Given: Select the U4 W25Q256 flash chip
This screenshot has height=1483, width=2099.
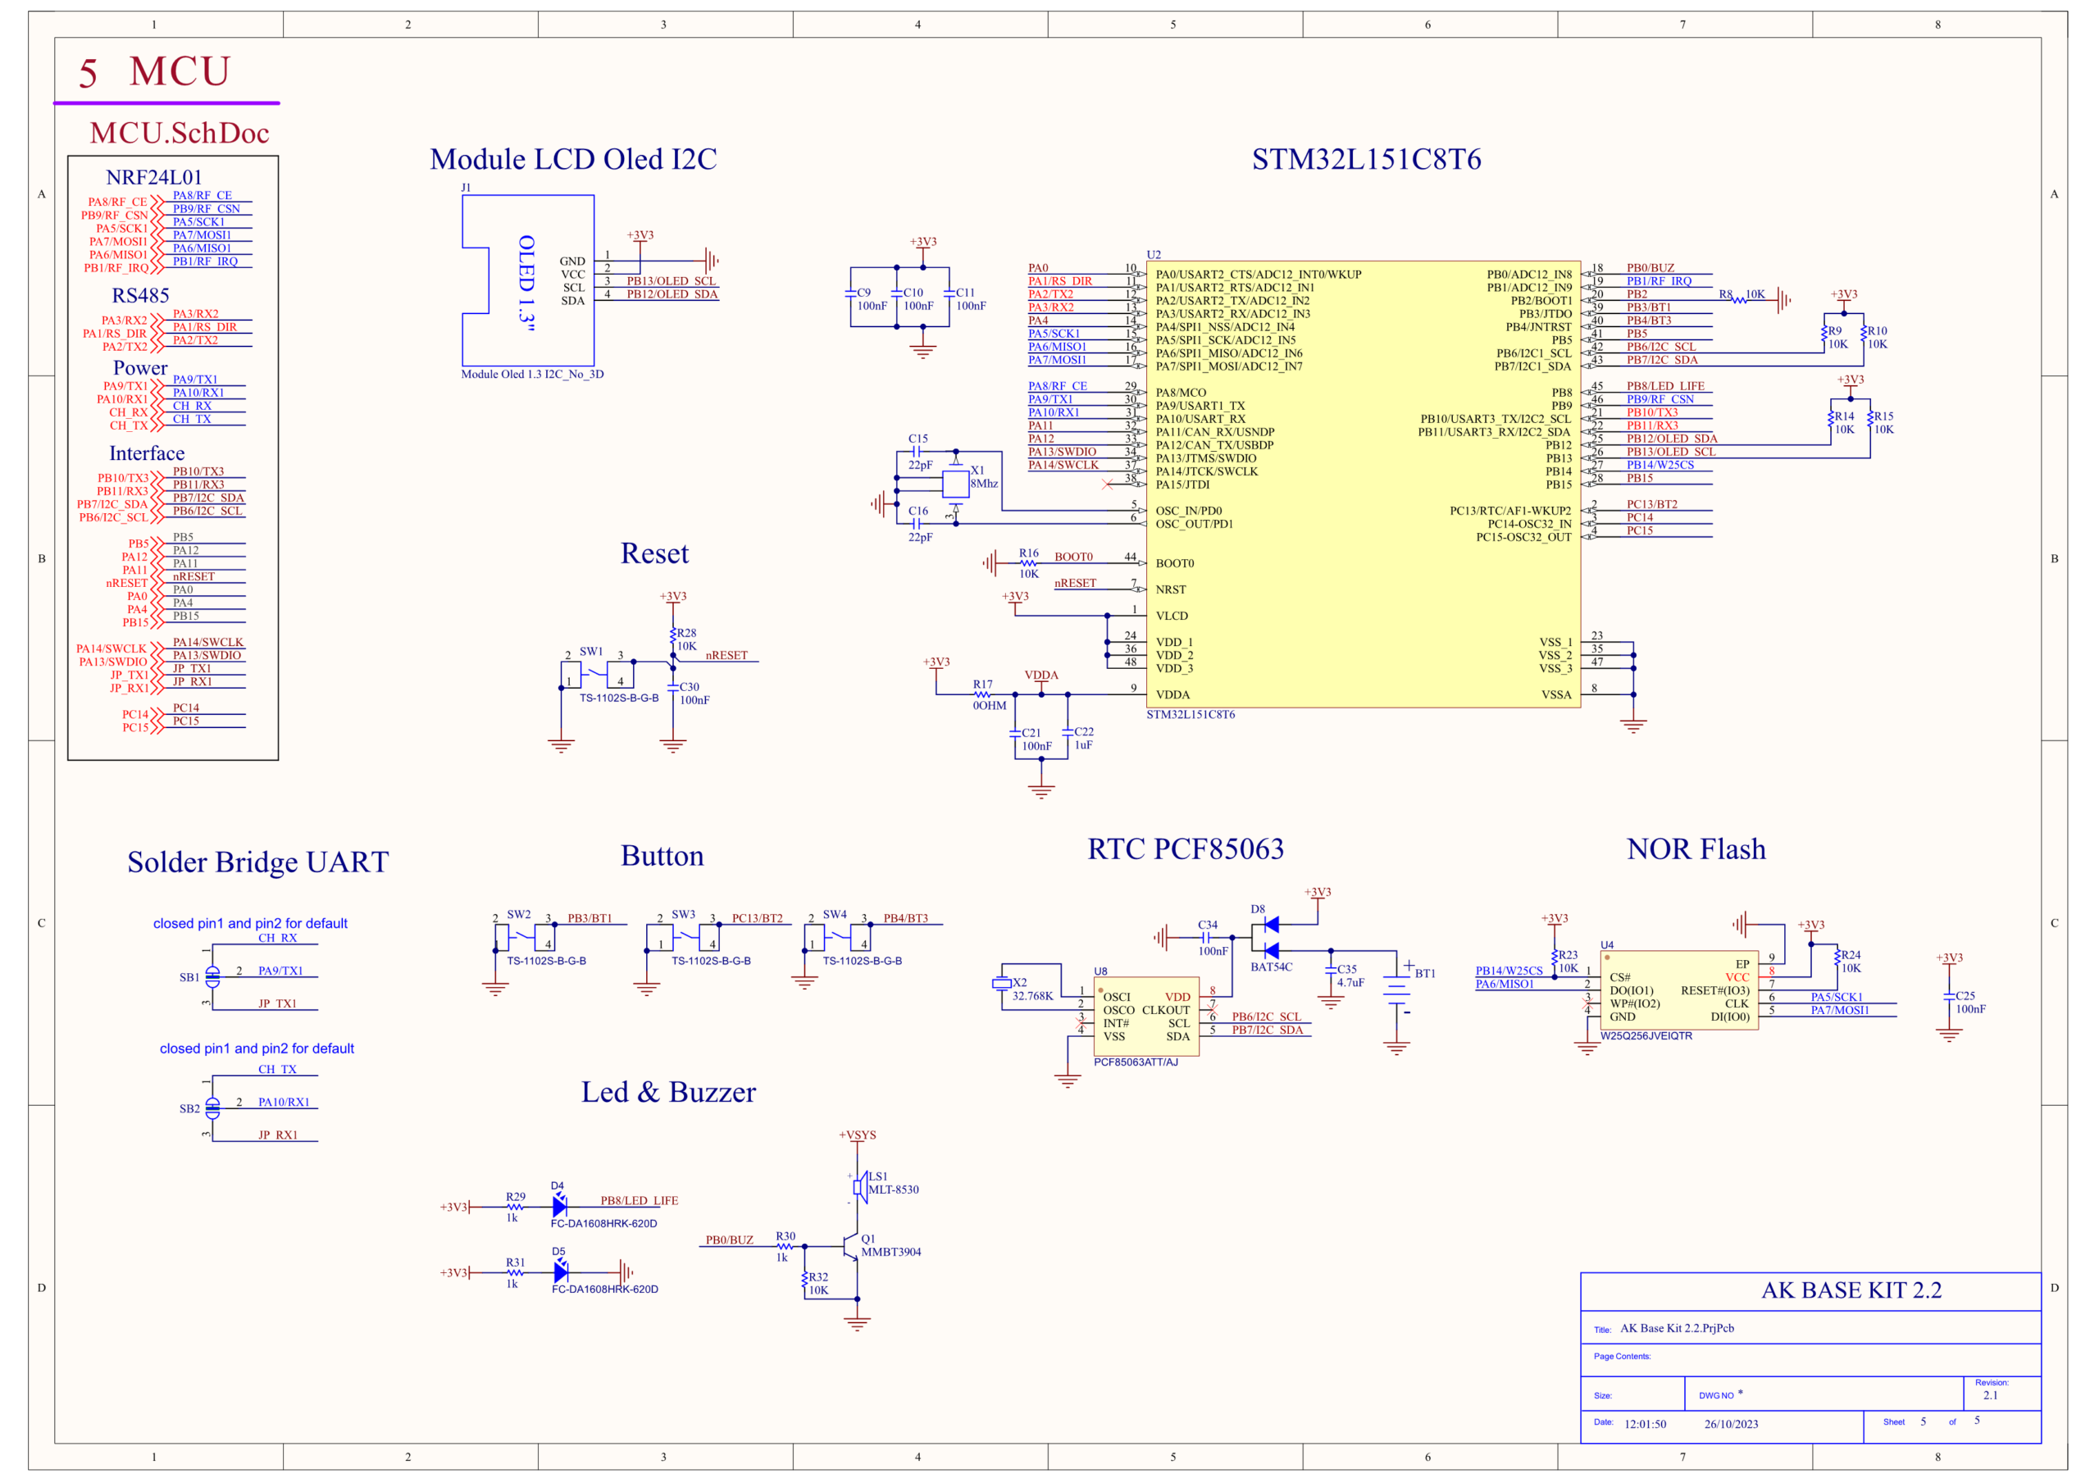Looking at the screenshot, I should [1679, 990].
